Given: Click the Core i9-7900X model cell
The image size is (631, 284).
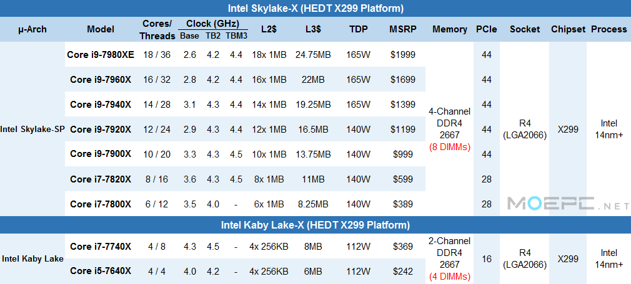Looking at the screenshot, I should click(101, 154).
